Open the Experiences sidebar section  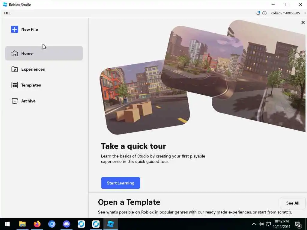(44, 69)
